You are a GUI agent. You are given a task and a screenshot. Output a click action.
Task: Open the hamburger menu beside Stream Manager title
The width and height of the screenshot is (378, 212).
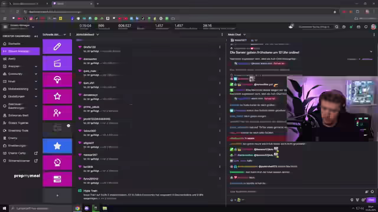point(5,26)
